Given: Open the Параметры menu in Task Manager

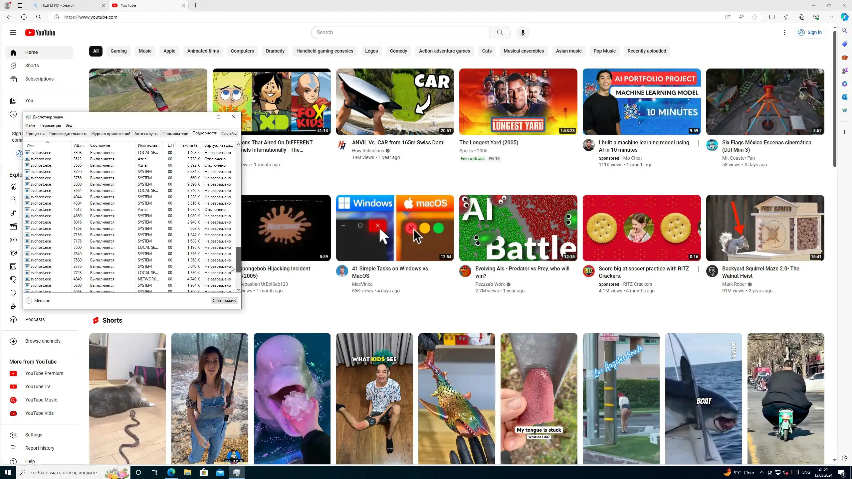Looking at the screenshot, I should point(50,125).
